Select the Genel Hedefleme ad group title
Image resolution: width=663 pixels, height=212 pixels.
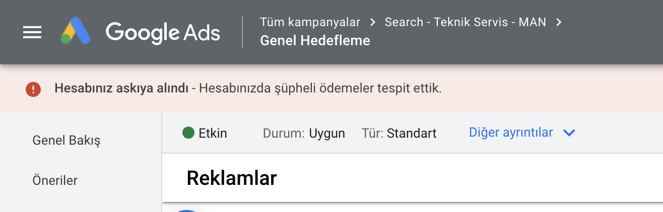point(315,41)
